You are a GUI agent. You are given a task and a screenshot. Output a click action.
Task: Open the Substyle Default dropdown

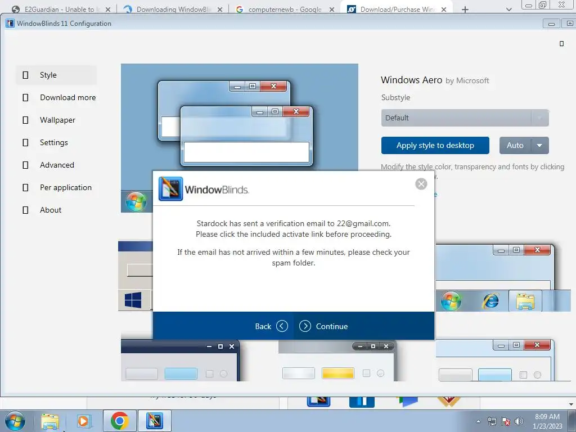(465, 118)
